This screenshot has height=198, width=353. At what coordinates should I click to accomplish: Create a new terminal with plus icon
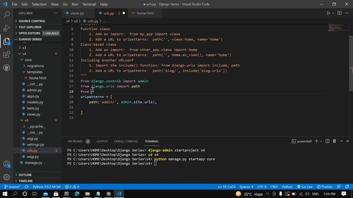pyautogui.click(x=316, y=141)
